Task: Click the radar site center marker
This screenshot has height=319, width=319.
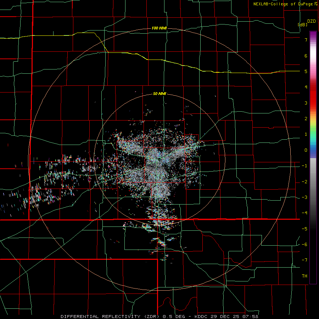Action: tap(159, 158)
